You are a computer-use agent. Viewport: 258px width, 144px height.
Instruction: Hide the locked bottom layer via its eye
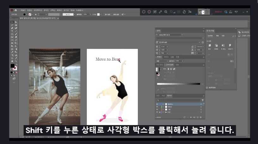click(x=157, y=112)
